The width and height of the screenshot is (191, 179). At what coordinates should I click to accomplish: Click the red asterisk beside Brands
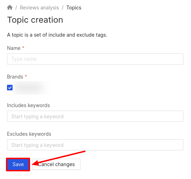[x=26, y=76]
